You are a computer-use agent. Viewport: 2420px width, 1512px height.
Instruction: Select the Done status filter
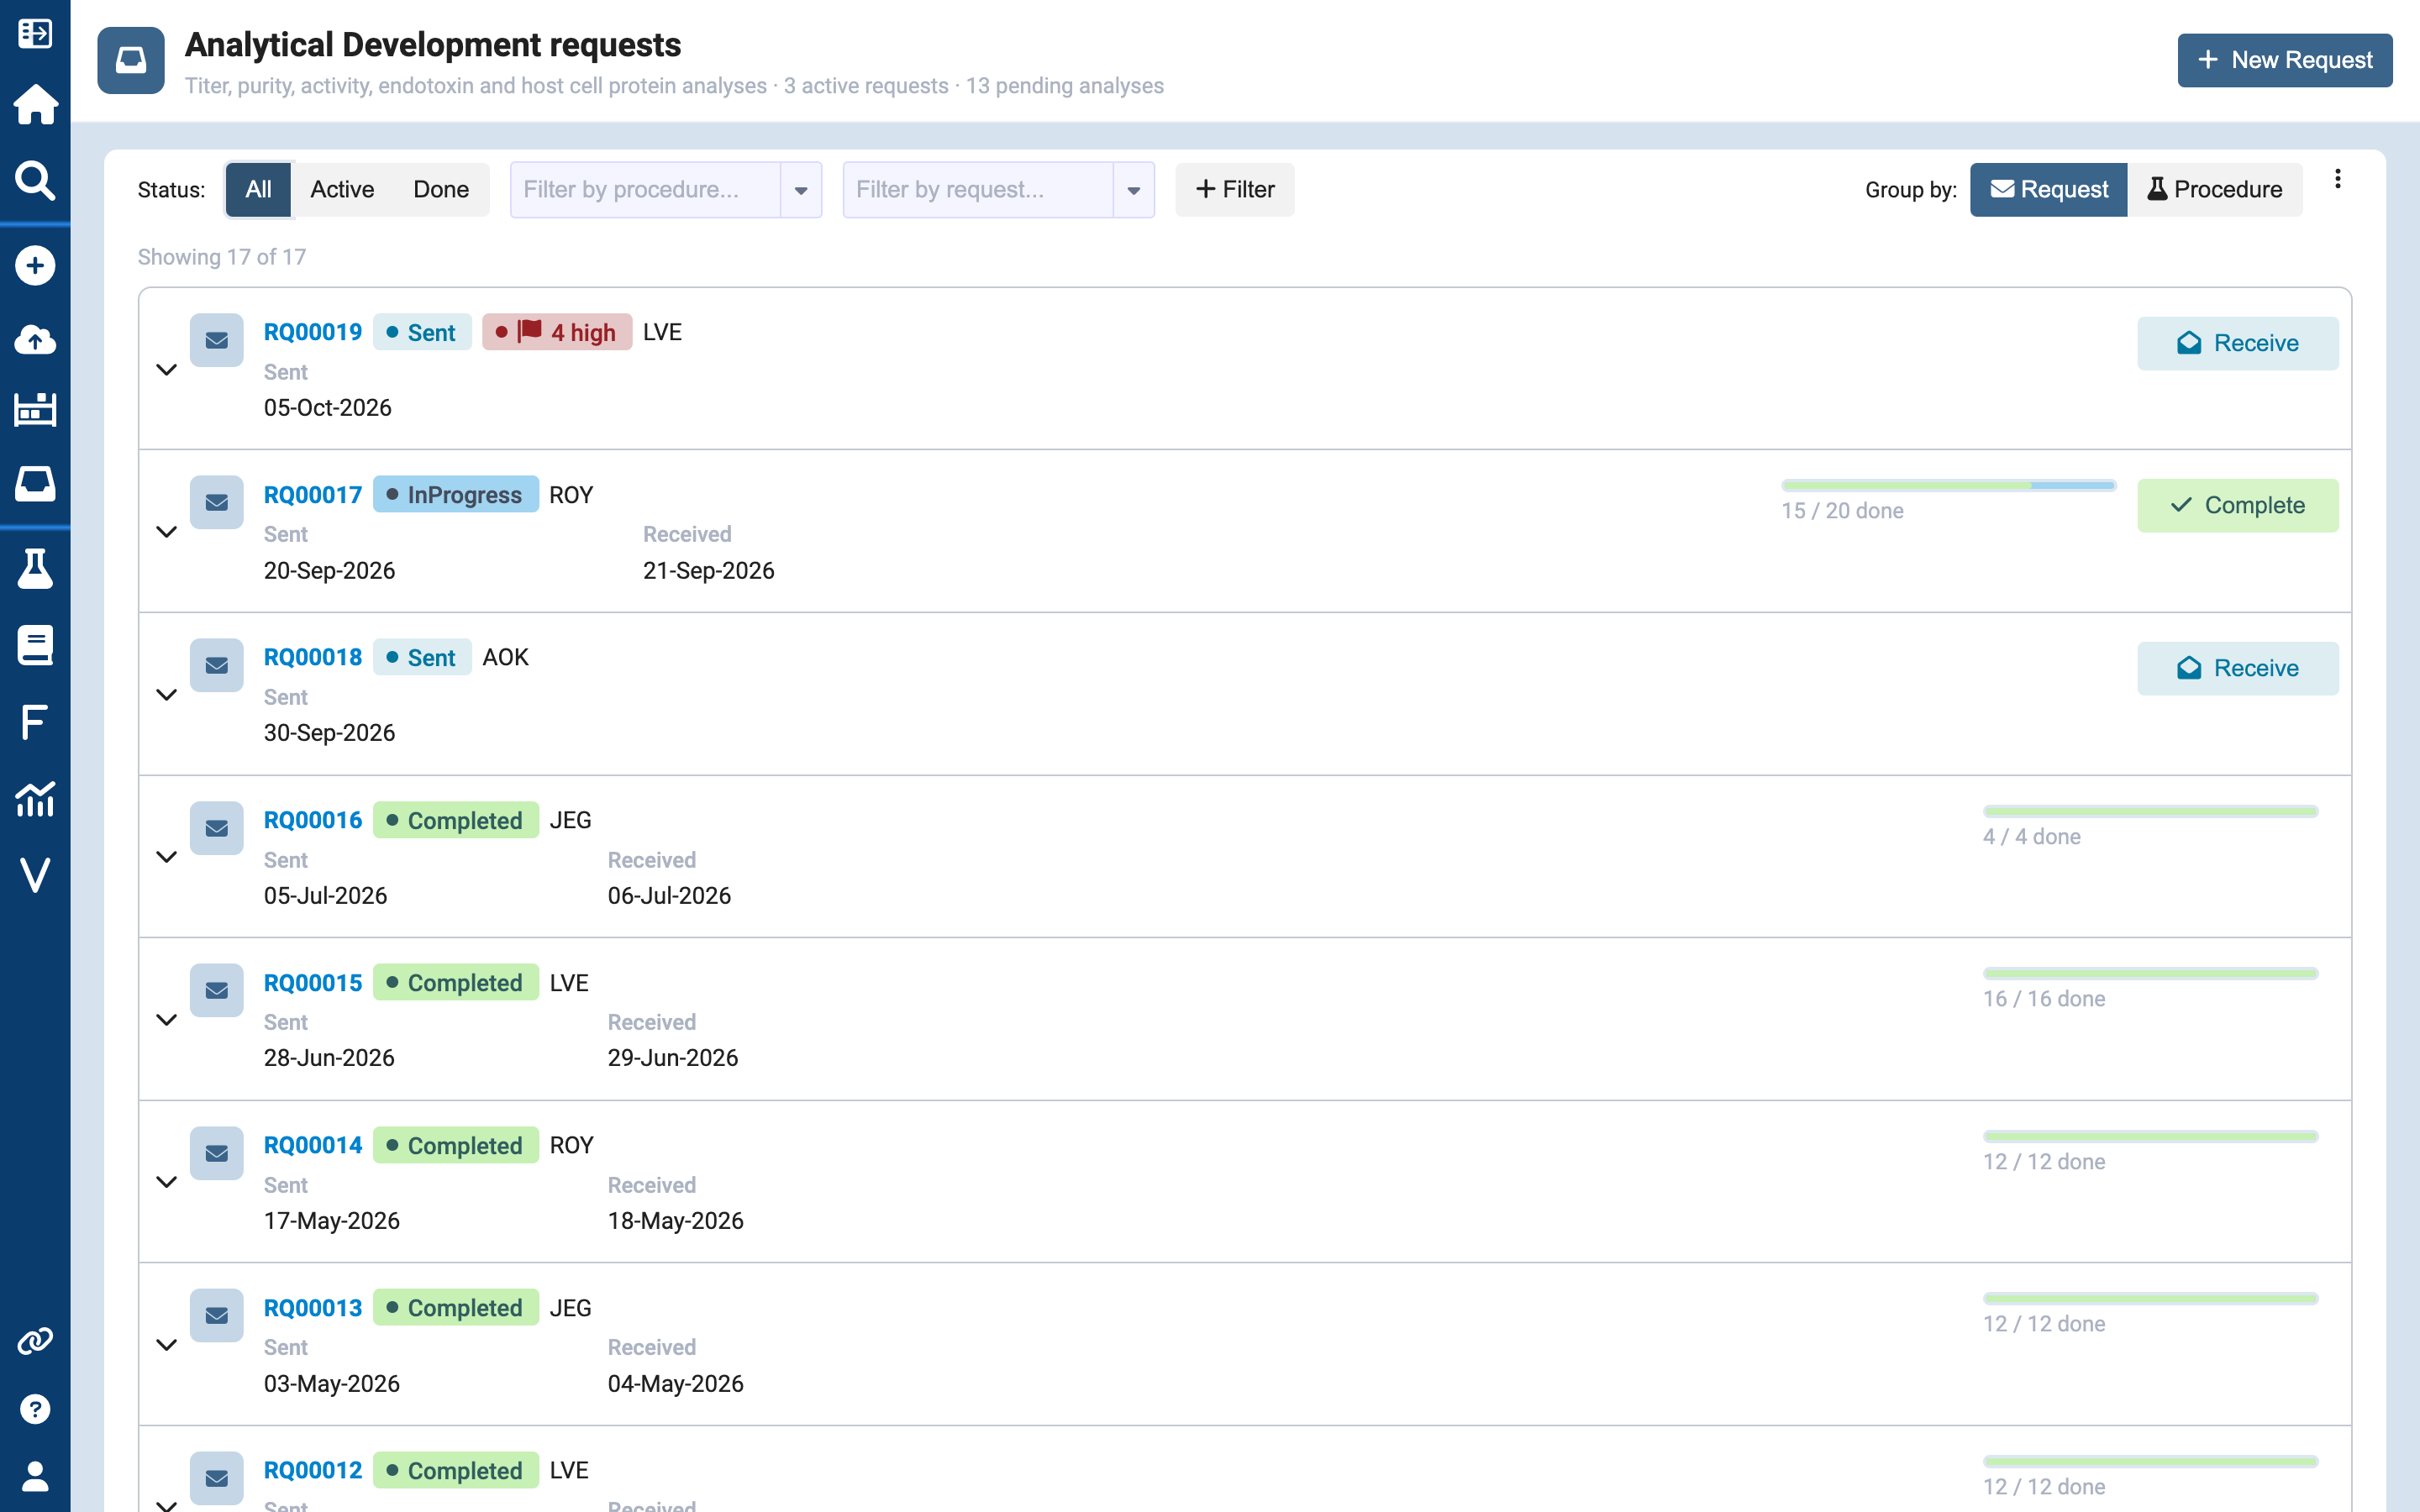[x=441, y=190]
